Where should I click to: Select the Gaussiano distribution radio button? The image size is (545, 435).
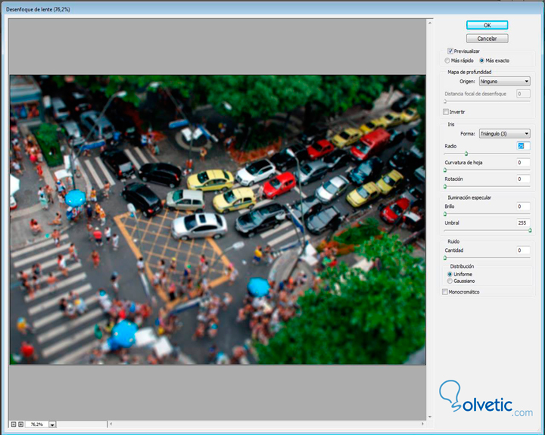click(x=450, y=281)
